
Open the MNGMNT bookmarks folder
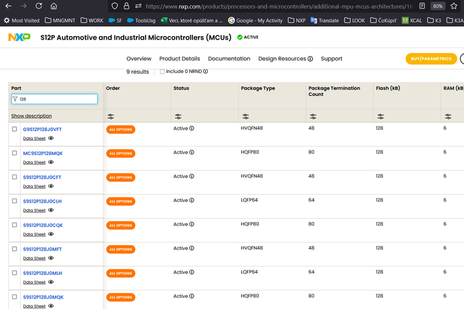click(60, 21)
